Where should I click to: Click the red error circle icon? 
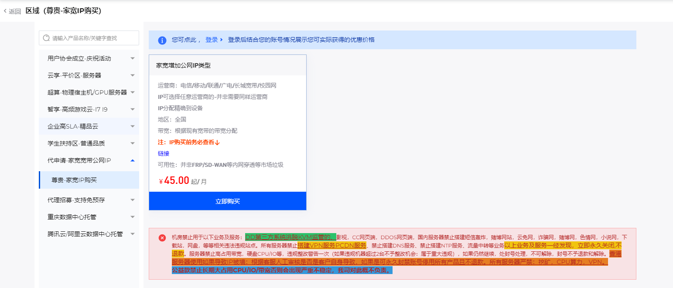tap(162, 237)
